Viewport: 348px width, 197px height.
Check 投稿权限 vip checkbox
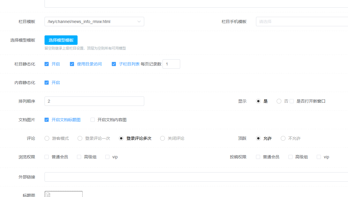coord(319,157)
